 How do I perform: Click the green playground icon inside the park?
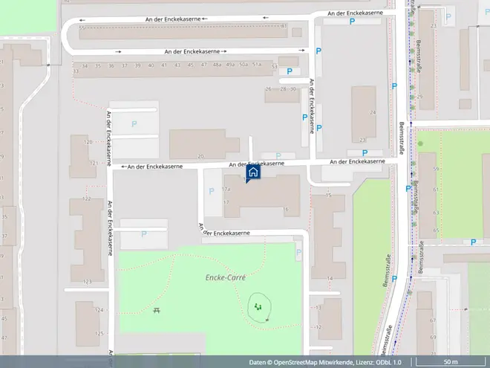tap(258, 306)
